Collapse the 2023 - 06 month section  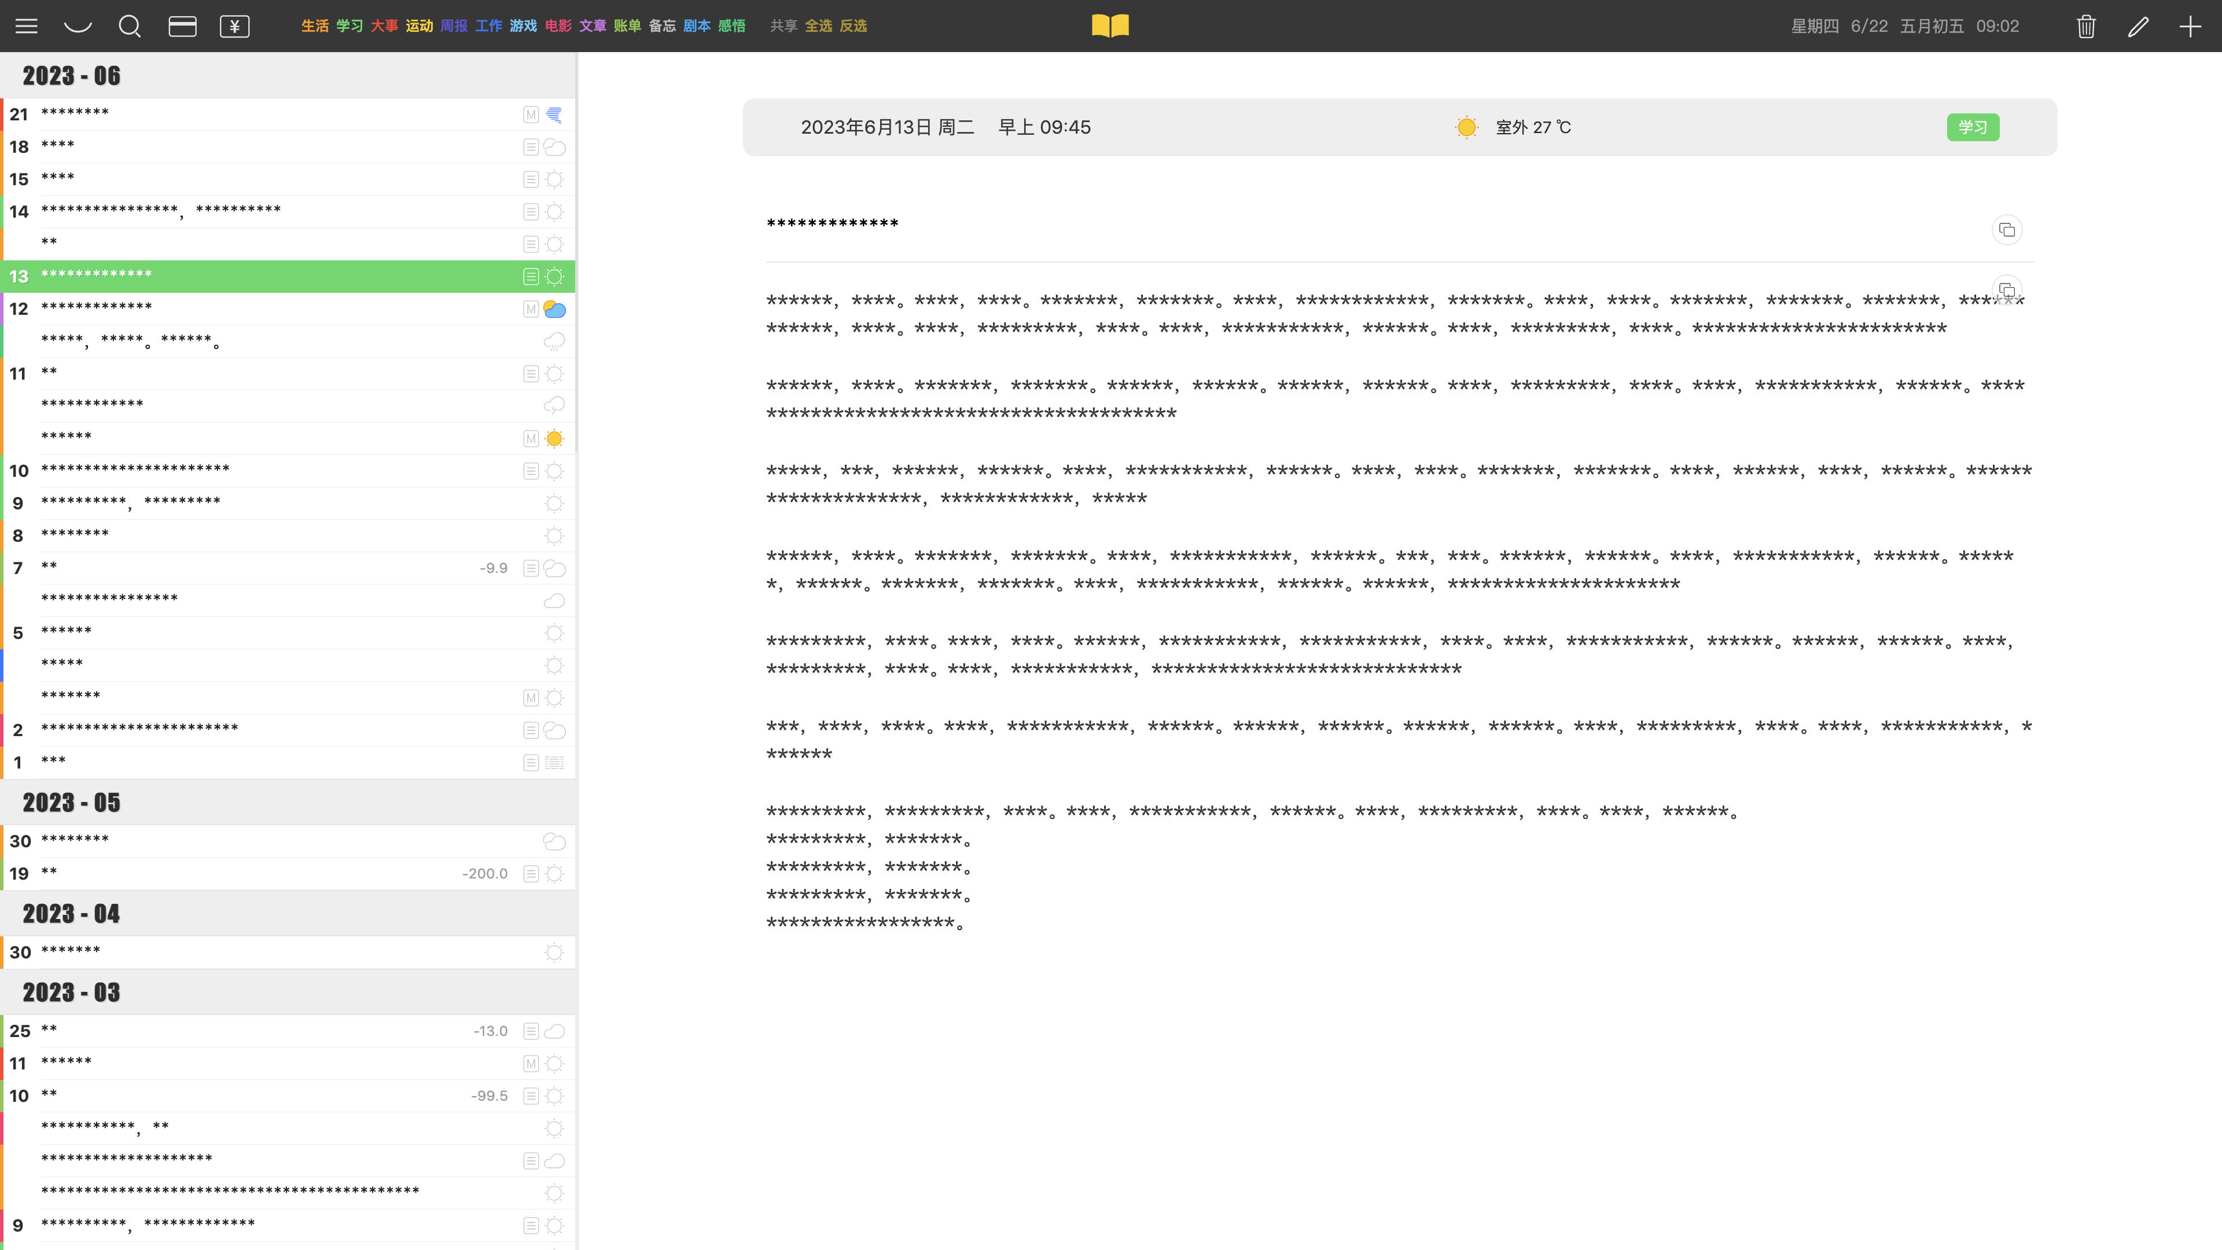point(71,75)
